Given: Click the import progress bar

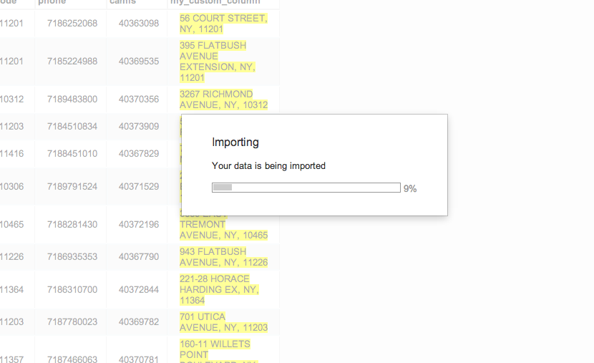Looking at the screenshot, I should click(x=306, y=188).
